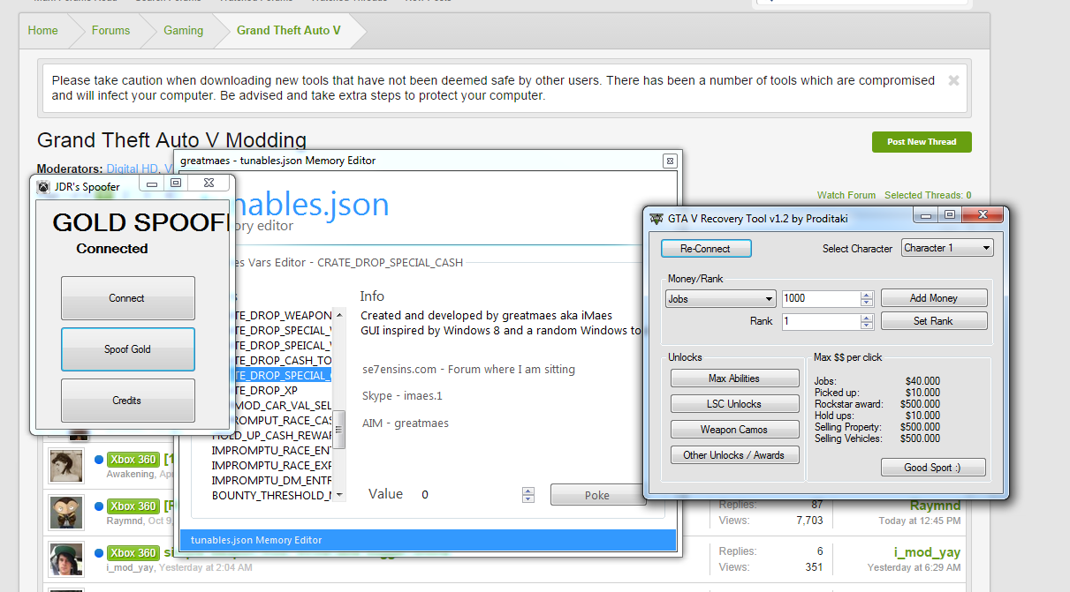Click into the Rank number field
Viewport: 1070px width, 592px height.
point(819,322)
